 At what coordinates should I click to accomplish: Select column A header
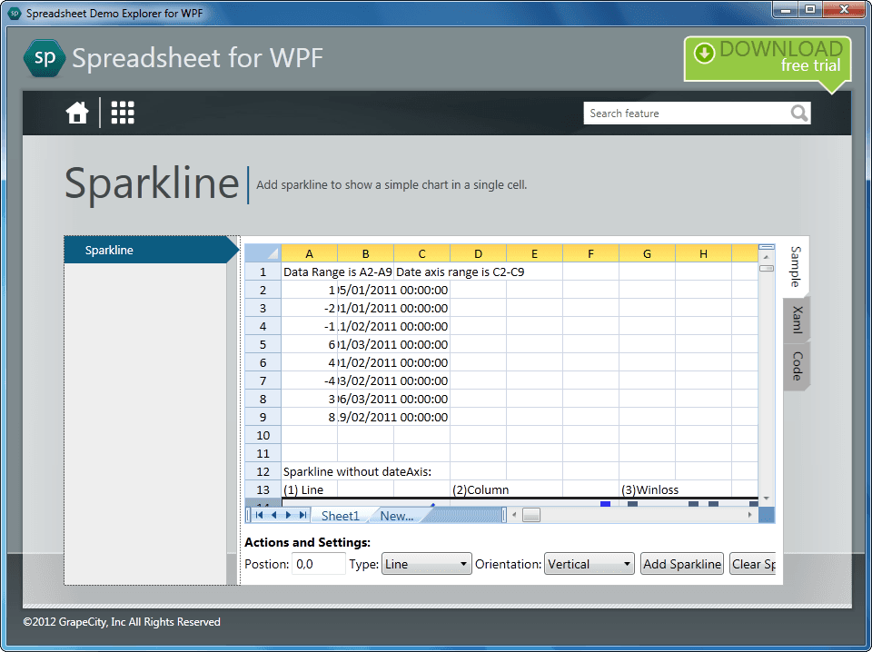[x=309, y=254]
